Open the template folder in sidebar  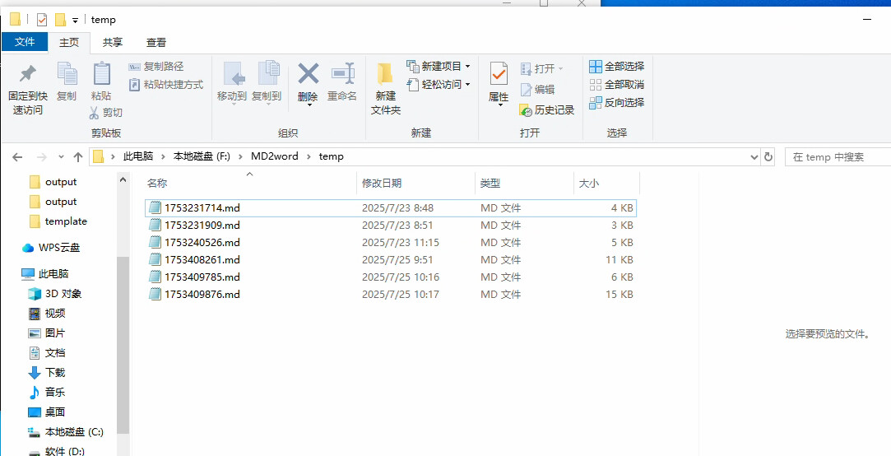click(58, 221)
